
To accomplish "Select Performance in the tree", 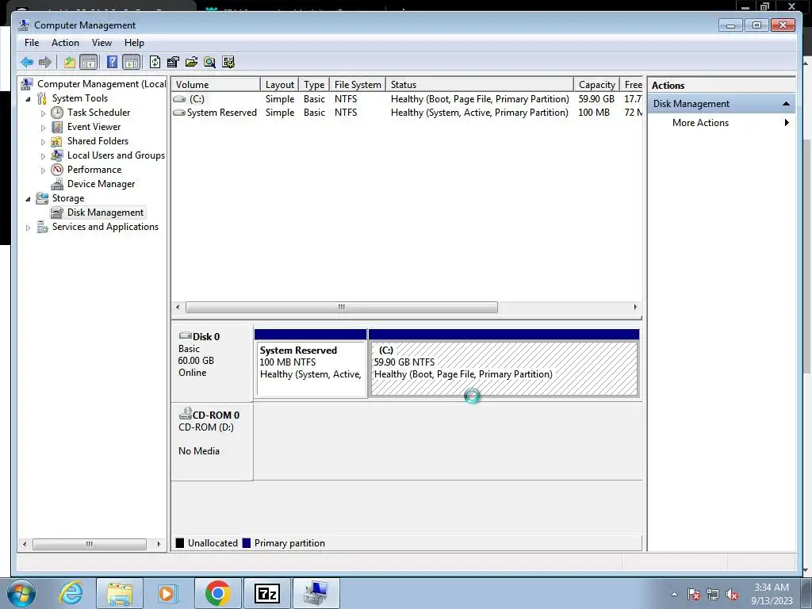I will point(94,170).
